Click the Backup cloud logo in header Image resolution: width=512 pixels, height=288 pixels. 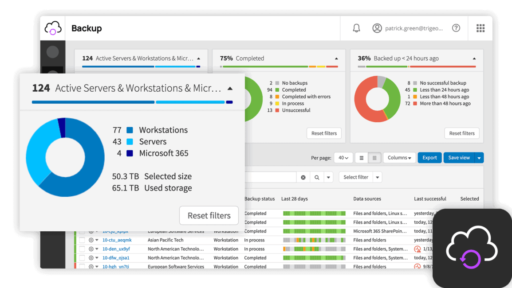(x=53, y=28)
